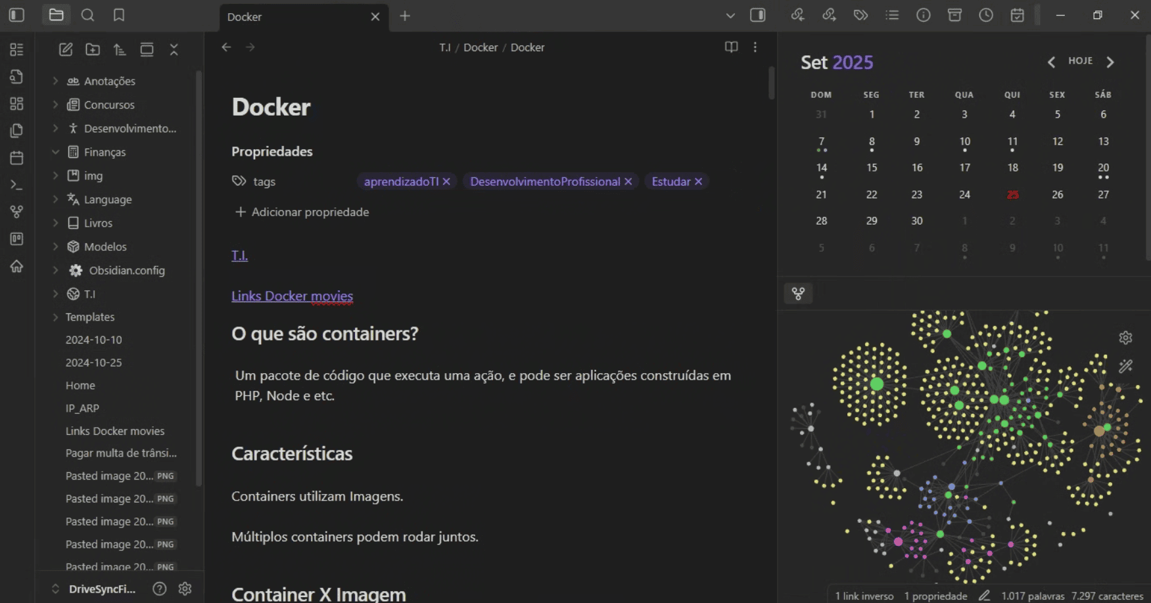Toggle the right sidebar panel
This screenshot has width=1151, height=603.
pyautogui.click(x=758, y=15)
